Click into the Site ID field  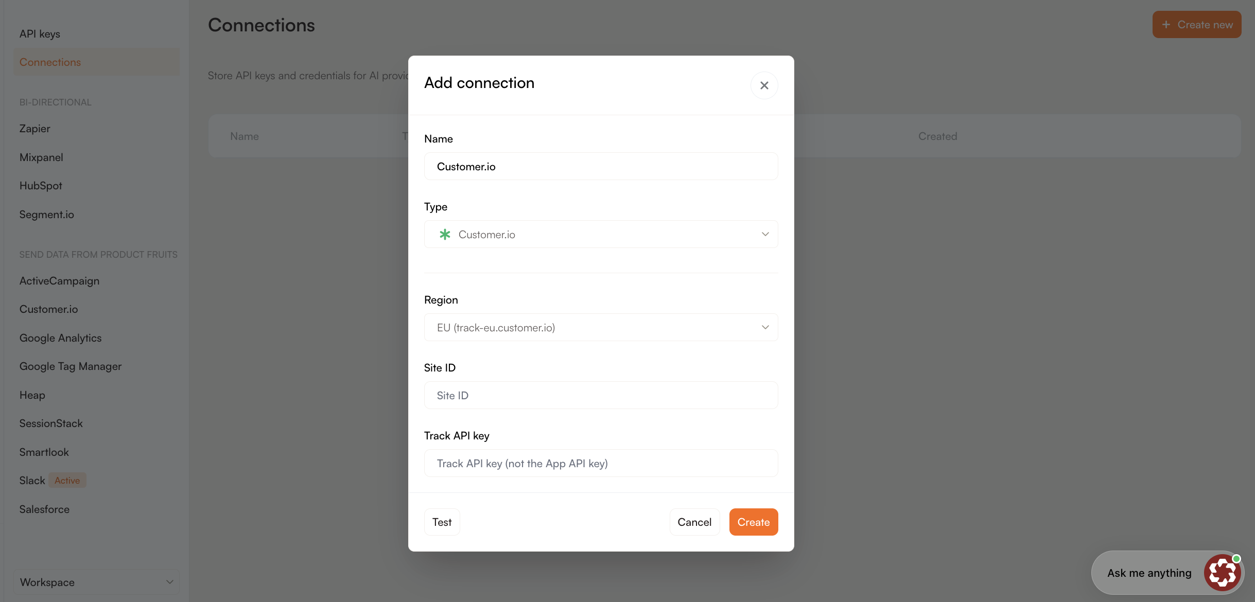[601, 396]
